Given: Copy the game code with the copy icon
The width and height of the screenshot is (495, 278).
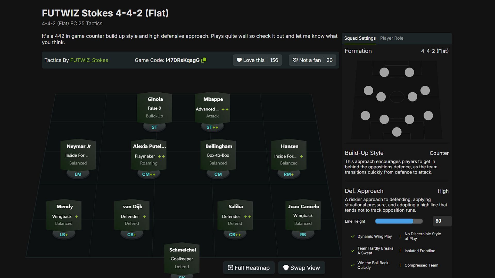Looking at the screenshot, I should 204,60.
